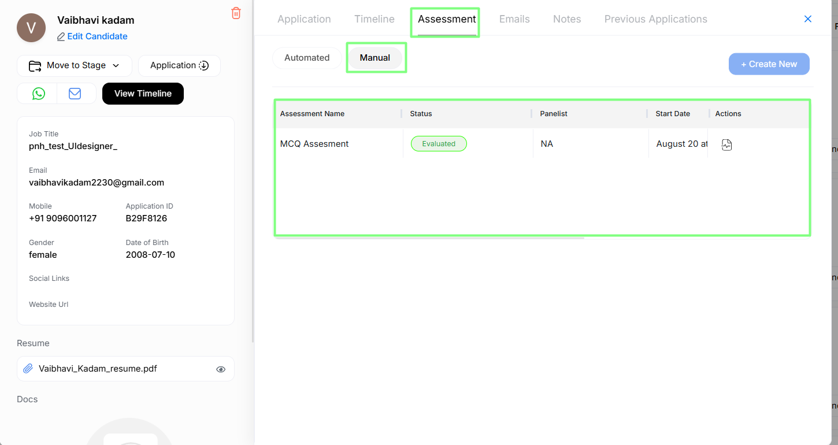838x445 pixels.
Task: Click the Application download button
Action: [x=179, y=65]
